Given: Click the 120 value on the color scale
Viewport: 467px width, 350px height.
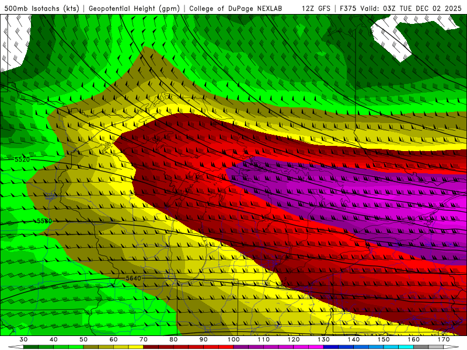Looking at the screenshot, I should pyautogui.click(x=294, y=339).
